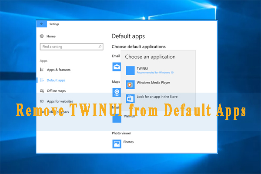Focus the Find a setting search box

[72, 47]
